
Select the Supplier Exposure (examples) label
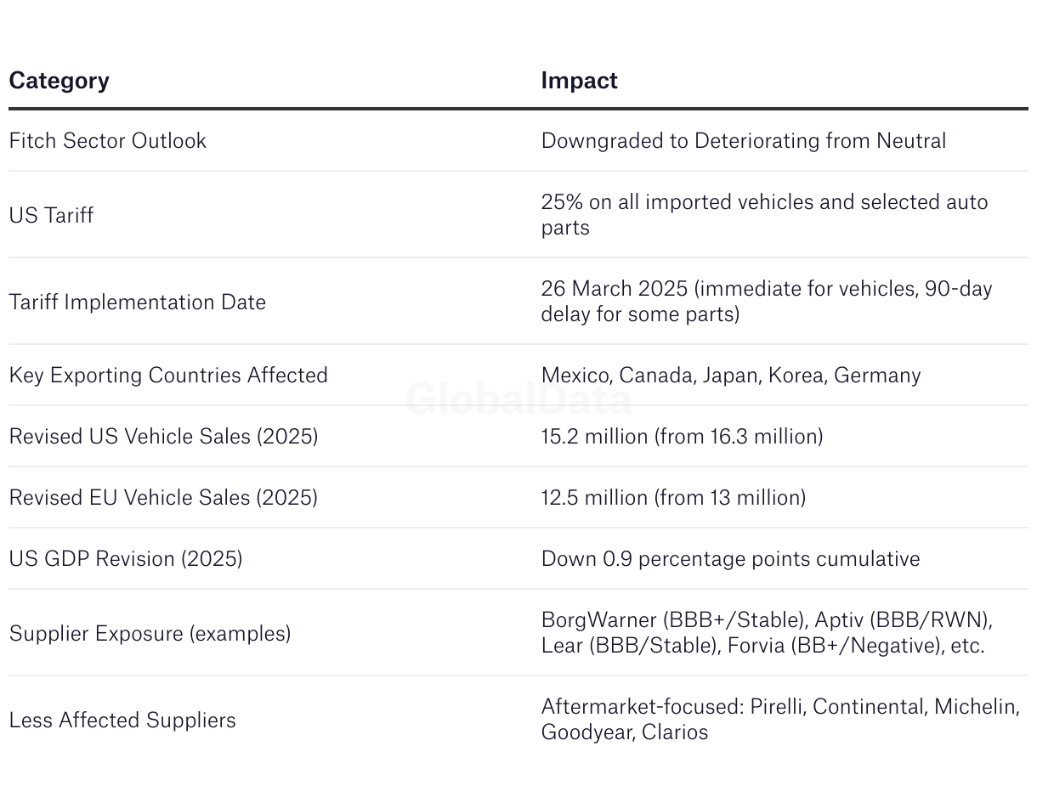pos(150,633)
